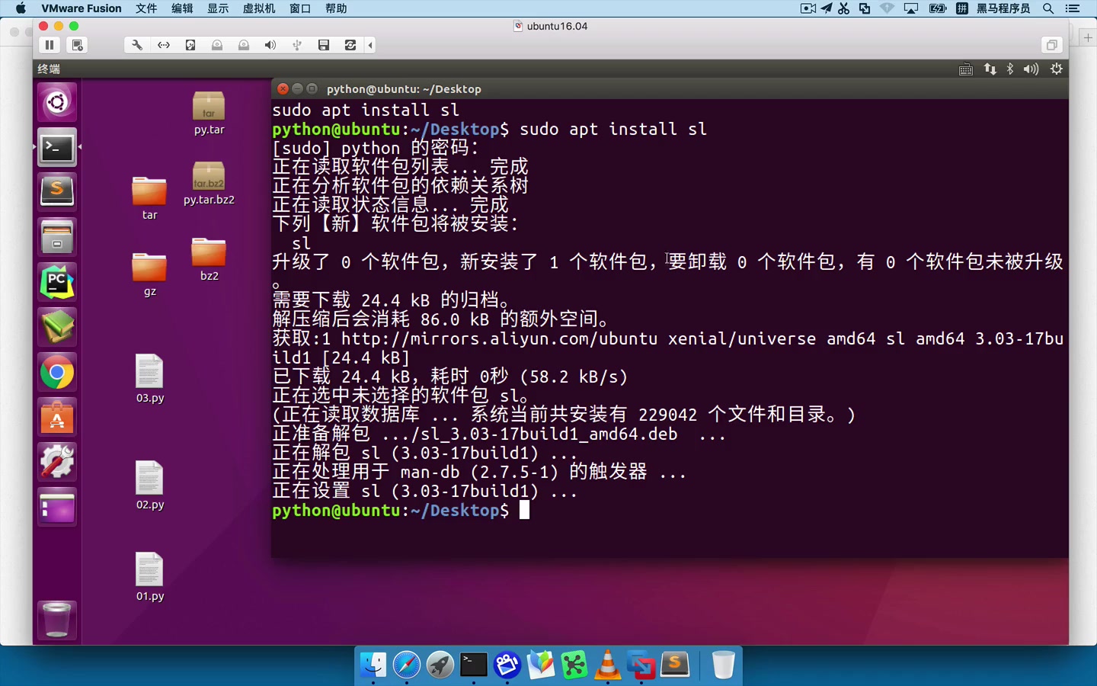The image size is (1097, 686).
Task: Select the 03.py file on desktop
Action: (149, 379)
